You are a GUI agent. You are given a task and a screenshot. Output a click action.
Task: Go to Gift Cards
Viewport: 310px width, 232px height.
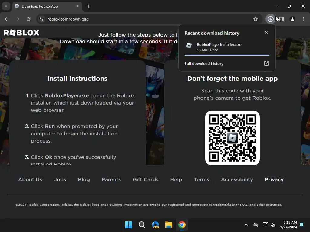coord(146,179)
